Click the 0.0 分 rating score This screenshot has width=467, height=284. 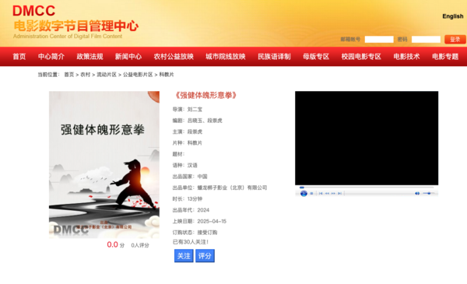point(115,244)
